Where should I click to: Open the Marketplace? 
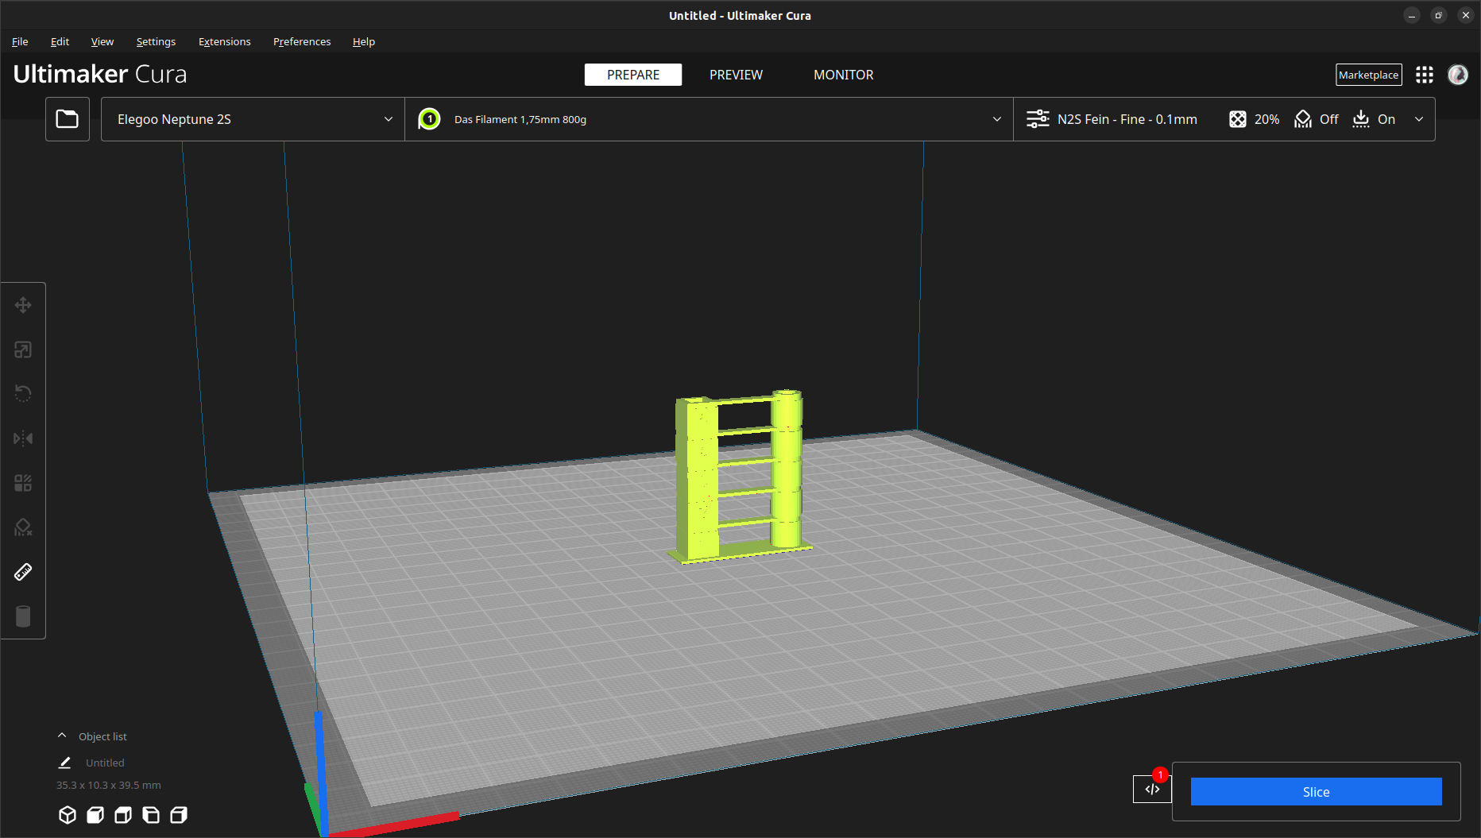point(1368,75)
